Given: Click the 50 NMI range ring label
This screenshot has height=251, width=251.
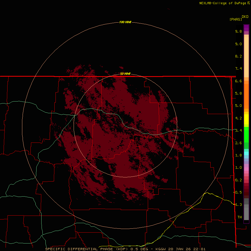Looking at the screenshot, I should (125, 74).
